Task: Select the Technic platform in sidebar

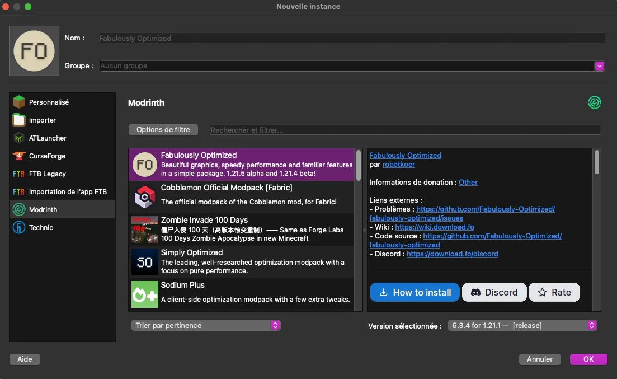Action: 41,228
